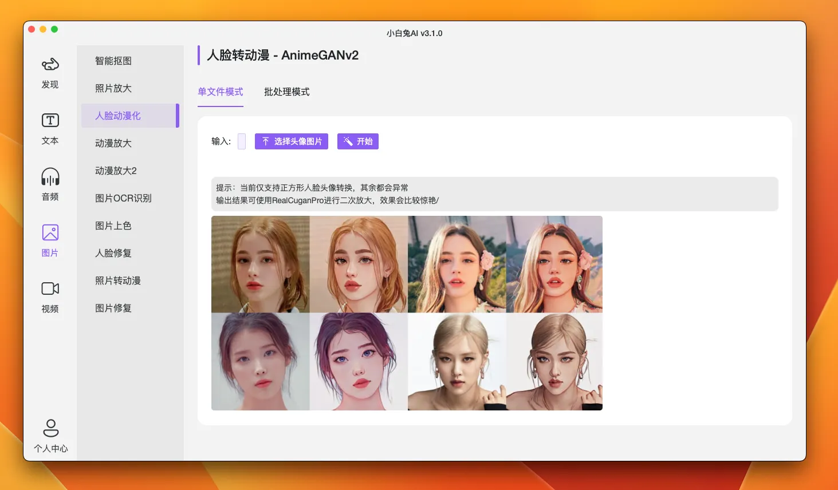Select 智能抠图 in the sidebar
The width and height of the screenshot is (838, 490).
pos(130,61)
